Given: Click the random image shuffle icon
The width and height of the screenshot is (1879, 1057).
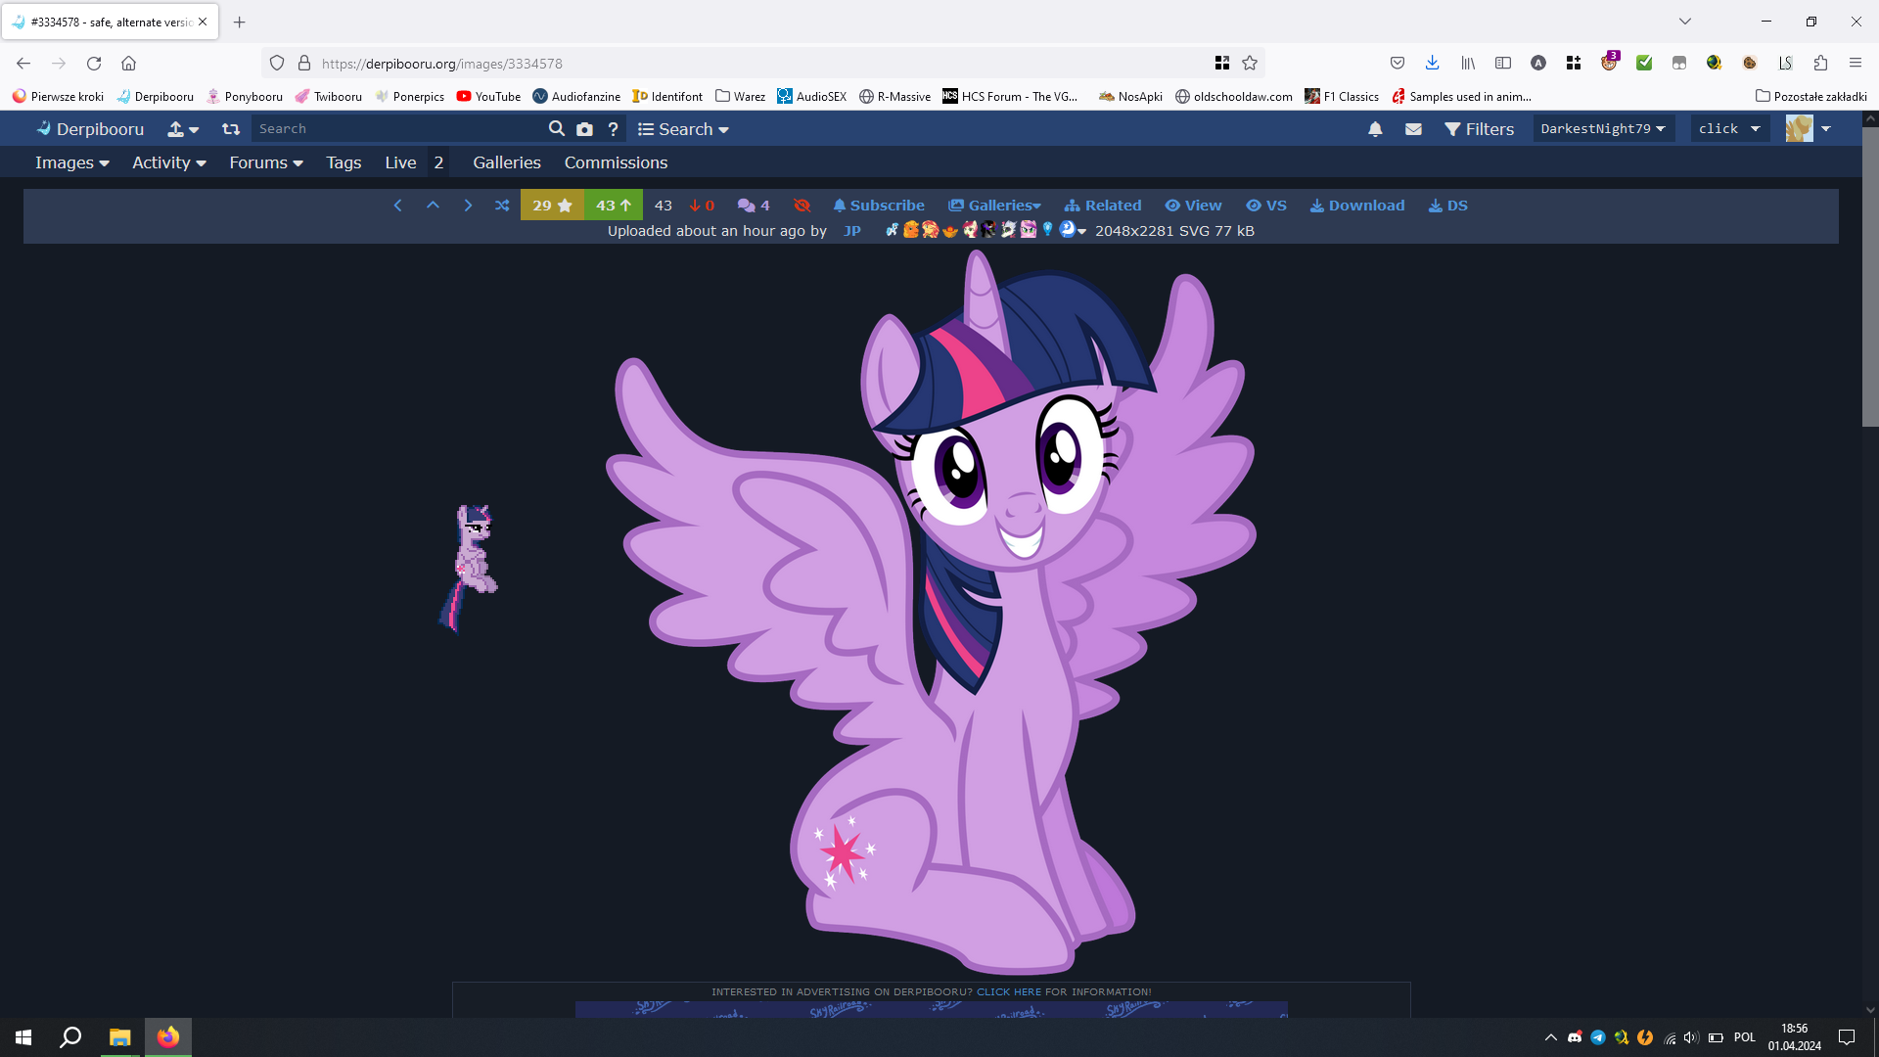Looking at the screenshot, I should click(502, 206).
